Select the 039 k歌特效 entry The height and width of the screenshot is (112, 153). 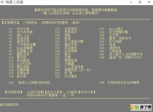[x=110, y=48]
